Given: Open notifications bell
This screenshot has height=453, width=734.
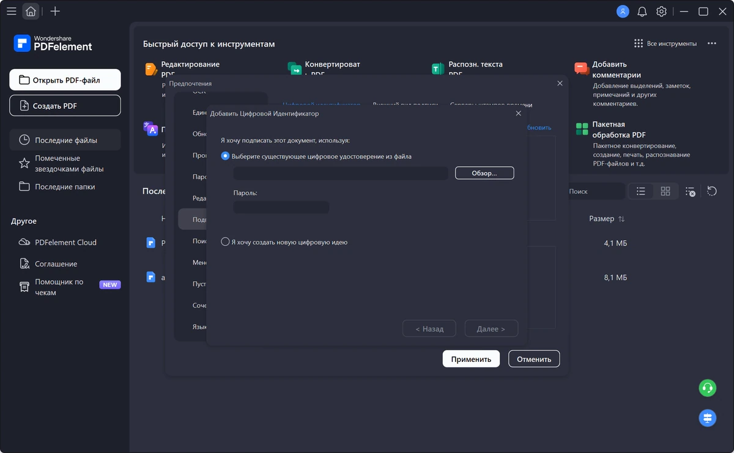Looking at the screenshot, I should click(642, 11).
